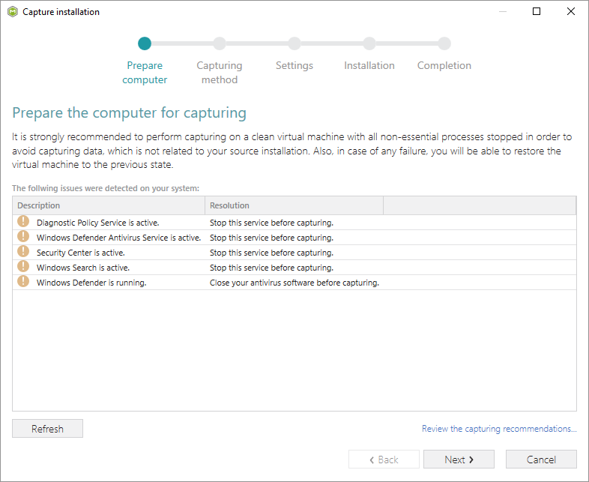This screenshot has width=589, height=482.
Task: Click the Prepare computer step label
Action: 145,73
